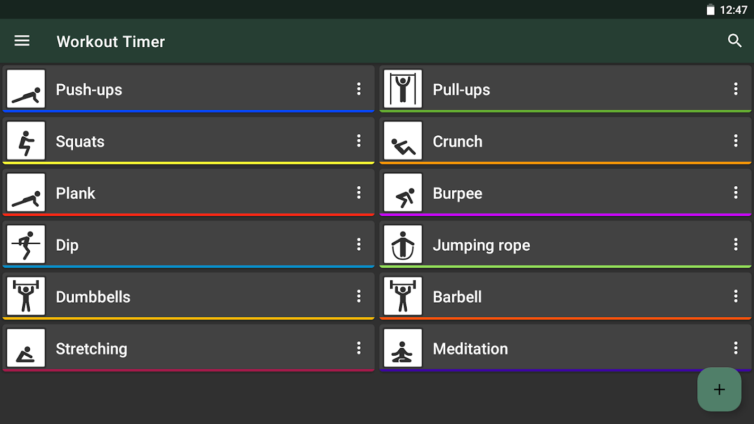Tap the search magnifier icon
The height and width of the screenshot is (424, 754).
pos(734,41)
